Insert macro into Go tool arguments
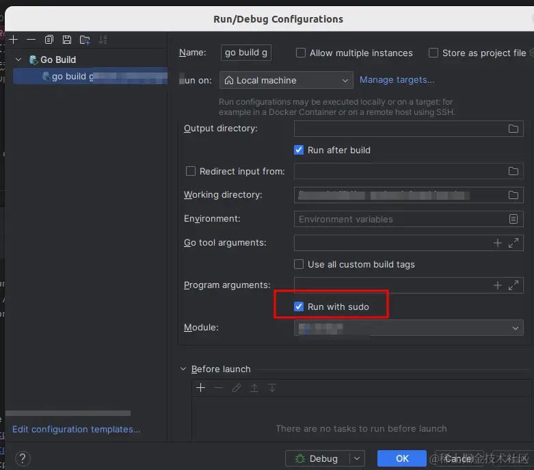This screenshot has height=470, width=534. pos(498,243)
